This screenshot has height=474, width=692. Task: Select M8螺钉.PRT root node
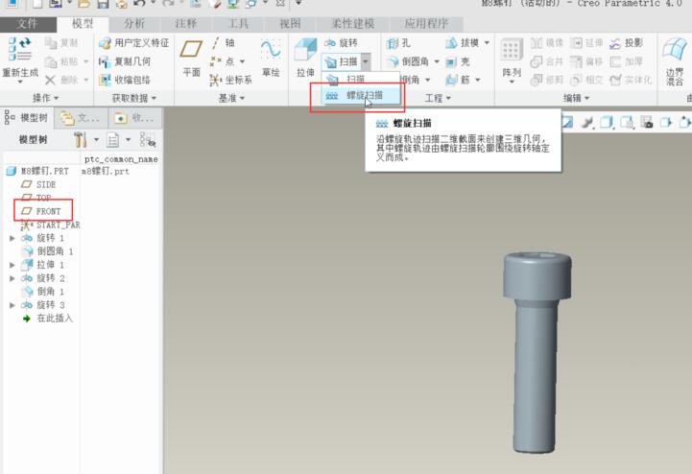pos(38,171)
